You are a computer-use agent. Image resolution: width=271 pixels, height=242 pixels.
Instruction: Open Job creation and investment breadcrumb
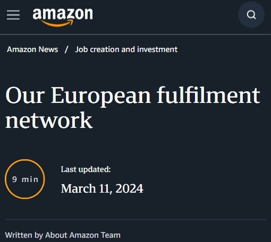tap(126, 49)
